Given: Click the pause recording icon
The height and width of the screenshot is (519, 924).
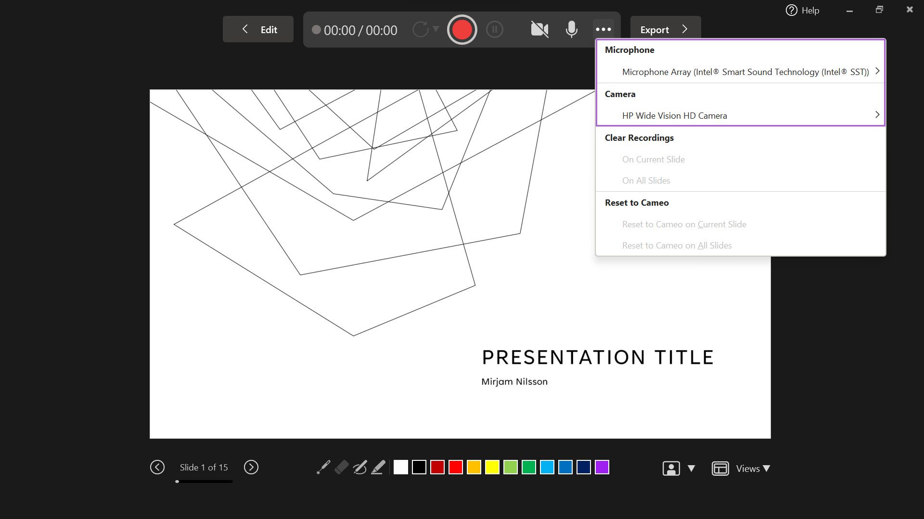Looking at the screenshot, I should pyautogui.click(x=494, y=30).
